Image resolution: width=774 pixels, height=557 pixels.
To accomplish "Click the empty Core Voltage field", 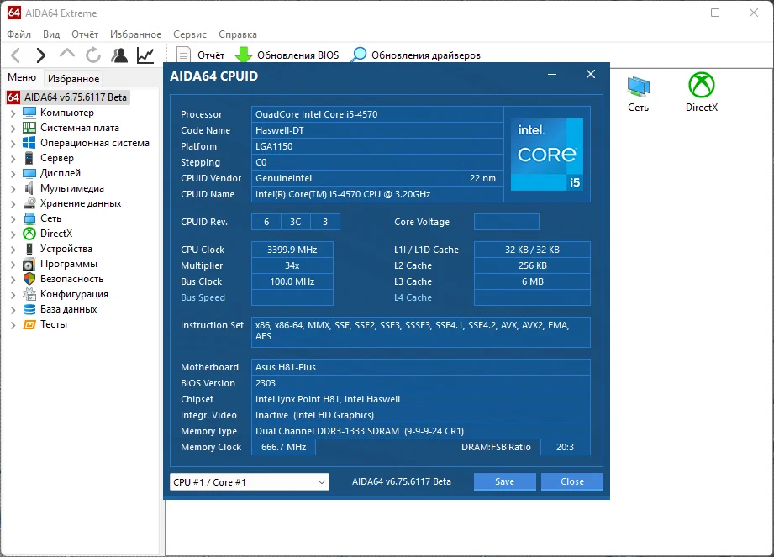I will (507, 222).
